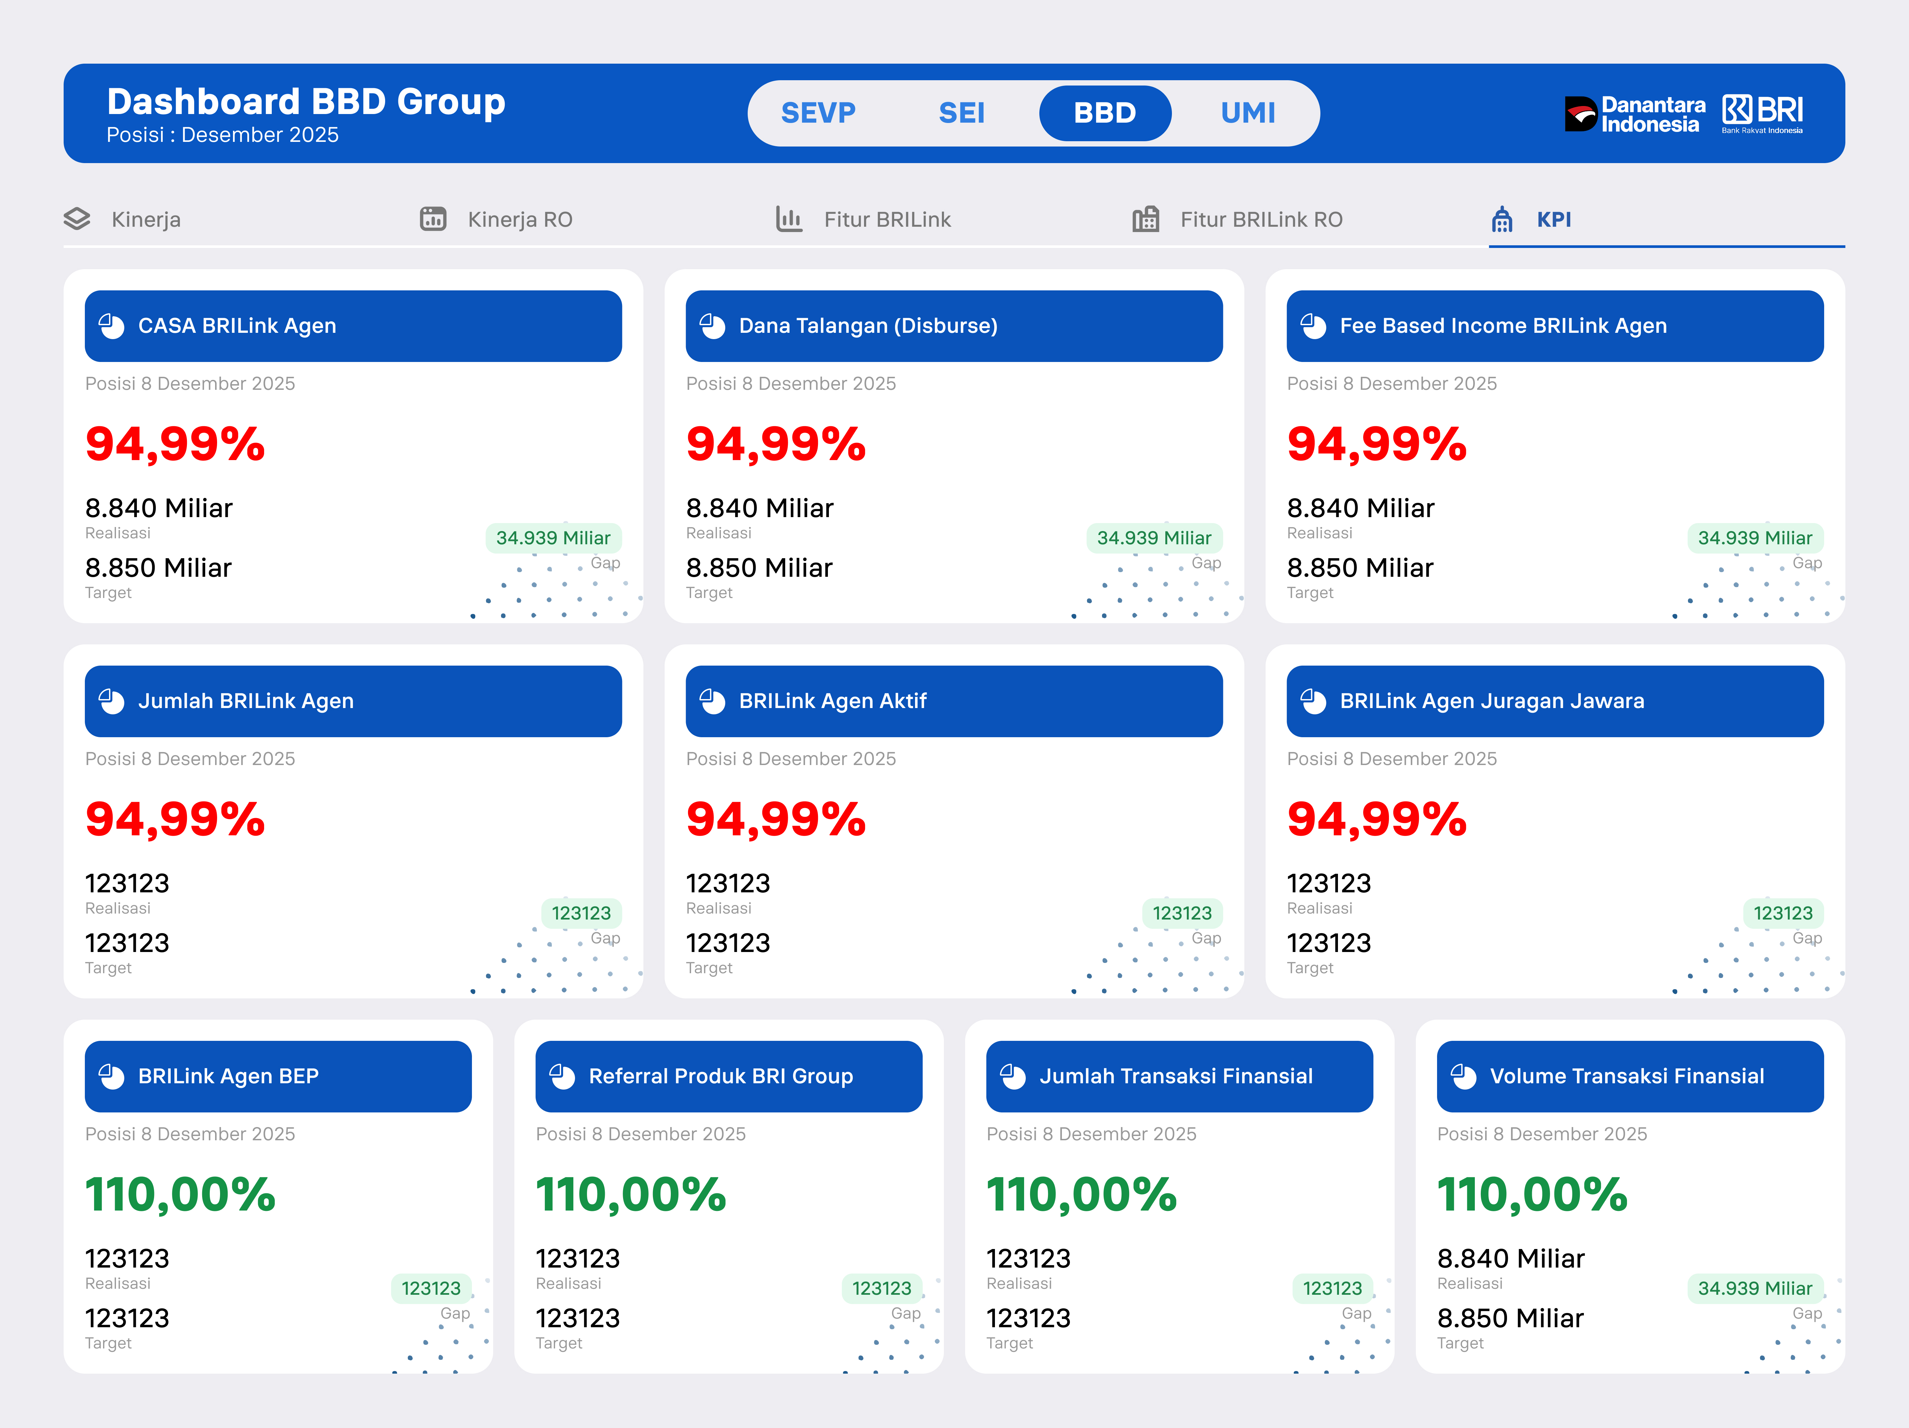The height and width of the screenshot is (1428, 1909).
Task: Click the BRI Bank Rakyat Indonesia logo
Action: click(x=1762, y=114)
